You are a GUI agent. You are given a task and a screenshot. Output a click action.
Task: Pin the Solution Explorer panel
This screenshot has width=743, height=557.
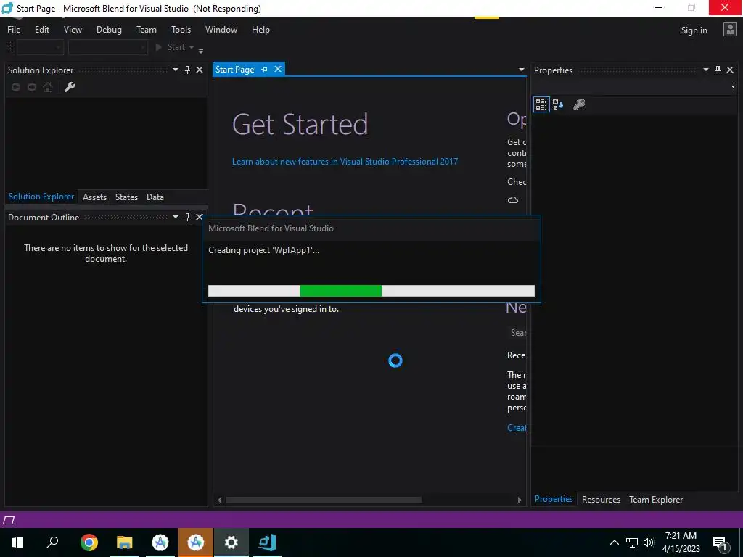point(187,70)
